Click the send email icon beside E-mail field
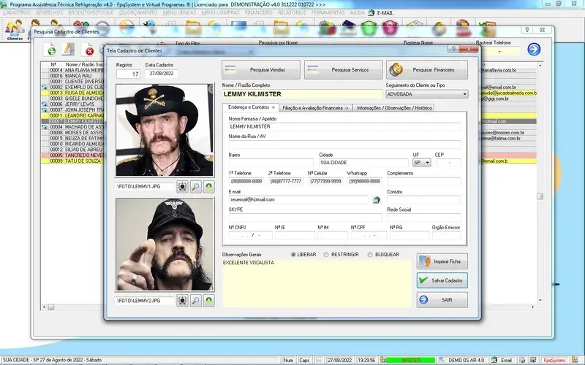Screen dimensions: 585x365 coord(377,199)
